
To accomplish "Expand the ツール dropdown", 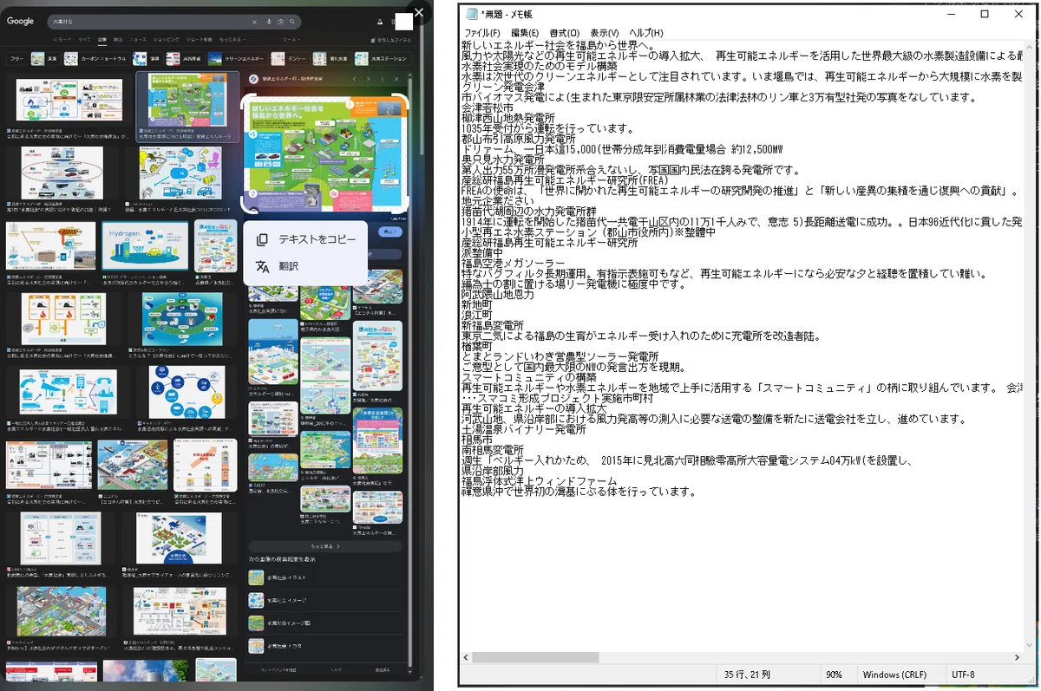I will (291, 40).
